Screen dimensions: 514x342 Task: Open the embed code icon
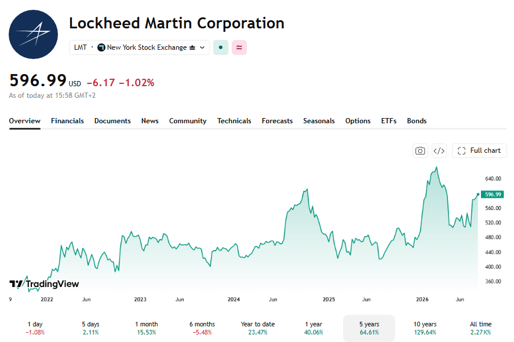(439, 151)
